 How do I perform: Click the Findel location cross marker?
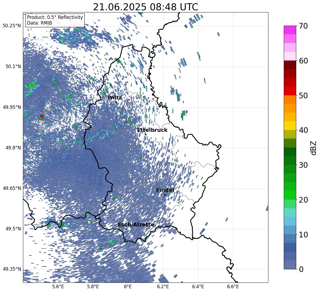(x=165, y=195)
